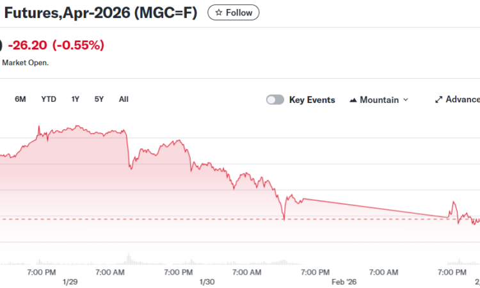Open the Mountain chart style menu
Image resolution: width=480 pixels, height=288 pixels.
379,100
